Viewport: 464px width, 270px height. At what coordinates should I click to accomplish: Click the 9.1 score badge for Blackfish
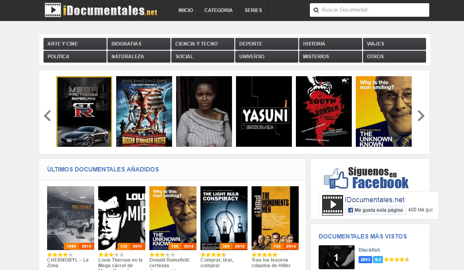378,260
